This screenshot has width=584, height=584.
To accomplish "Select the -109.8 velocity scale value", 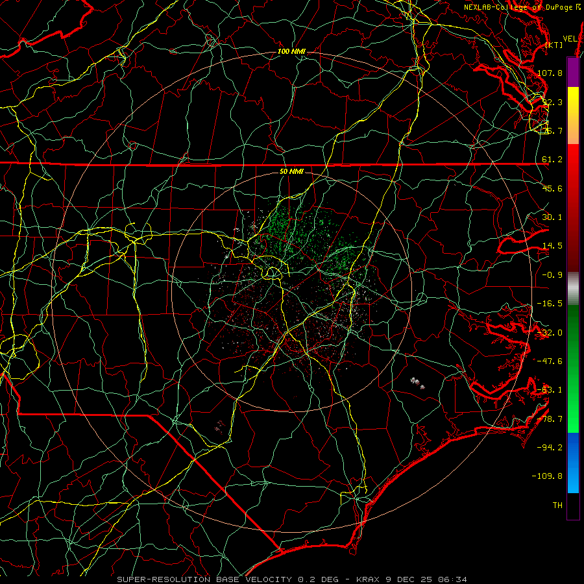I will point(548,476).
